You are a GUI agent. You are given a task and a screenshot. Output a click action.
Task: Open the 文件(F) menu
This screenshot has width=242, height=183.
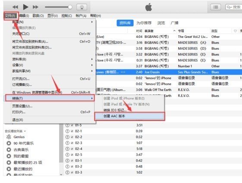[x=10, y=16]
